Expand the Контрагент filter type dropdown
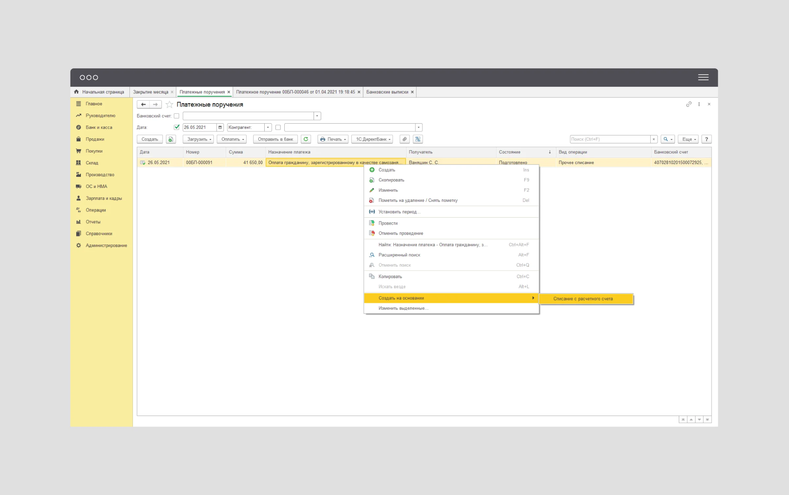The width and height of the screenshot is (789, 495). click(x=268, y=128)
